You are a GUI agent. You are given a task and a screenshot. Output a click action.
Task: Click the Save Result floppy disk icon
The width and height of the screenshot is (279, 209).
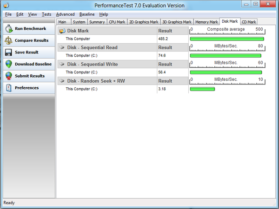pos(8,52)
